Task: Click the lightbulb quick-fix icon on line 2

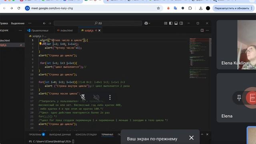Action: tap(40, 44)
